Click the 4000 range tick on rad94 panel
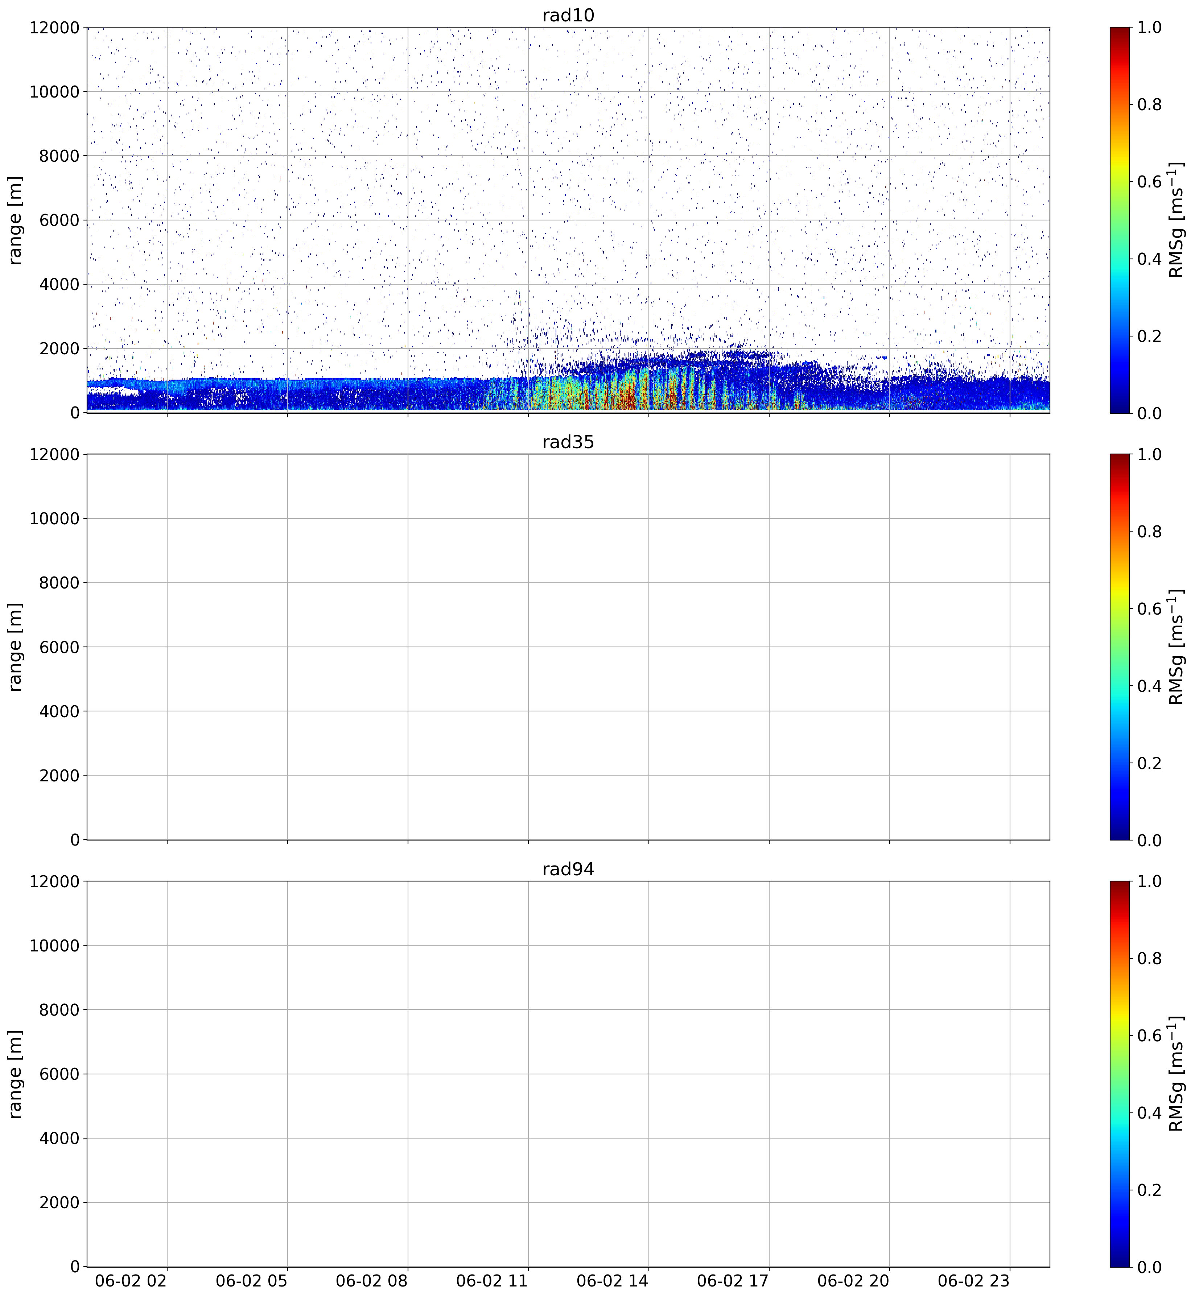The width and height of the screenshot is (1195, 1297). (x=59, y=1139)
